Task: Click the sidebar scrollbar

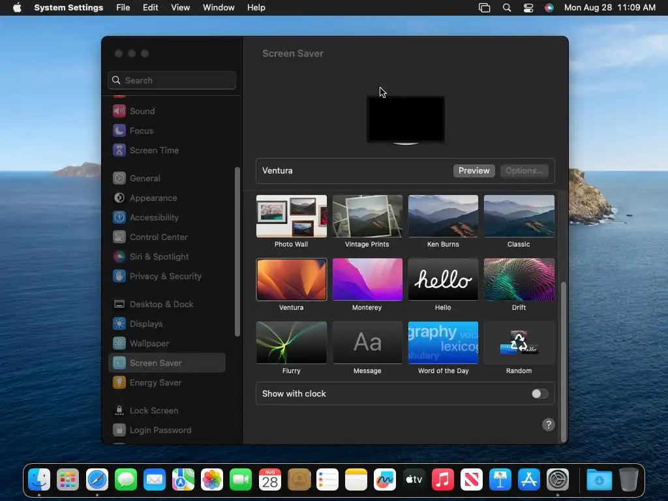Action: tap(237, 252)
